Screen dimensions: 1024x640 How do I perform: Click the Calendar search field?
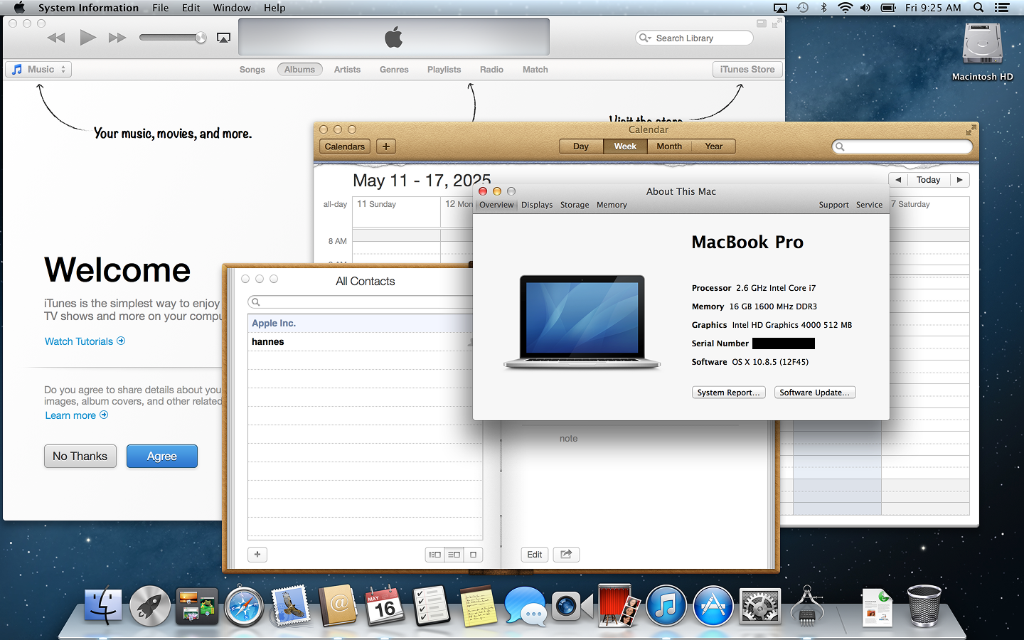click(x=902, y=146)
